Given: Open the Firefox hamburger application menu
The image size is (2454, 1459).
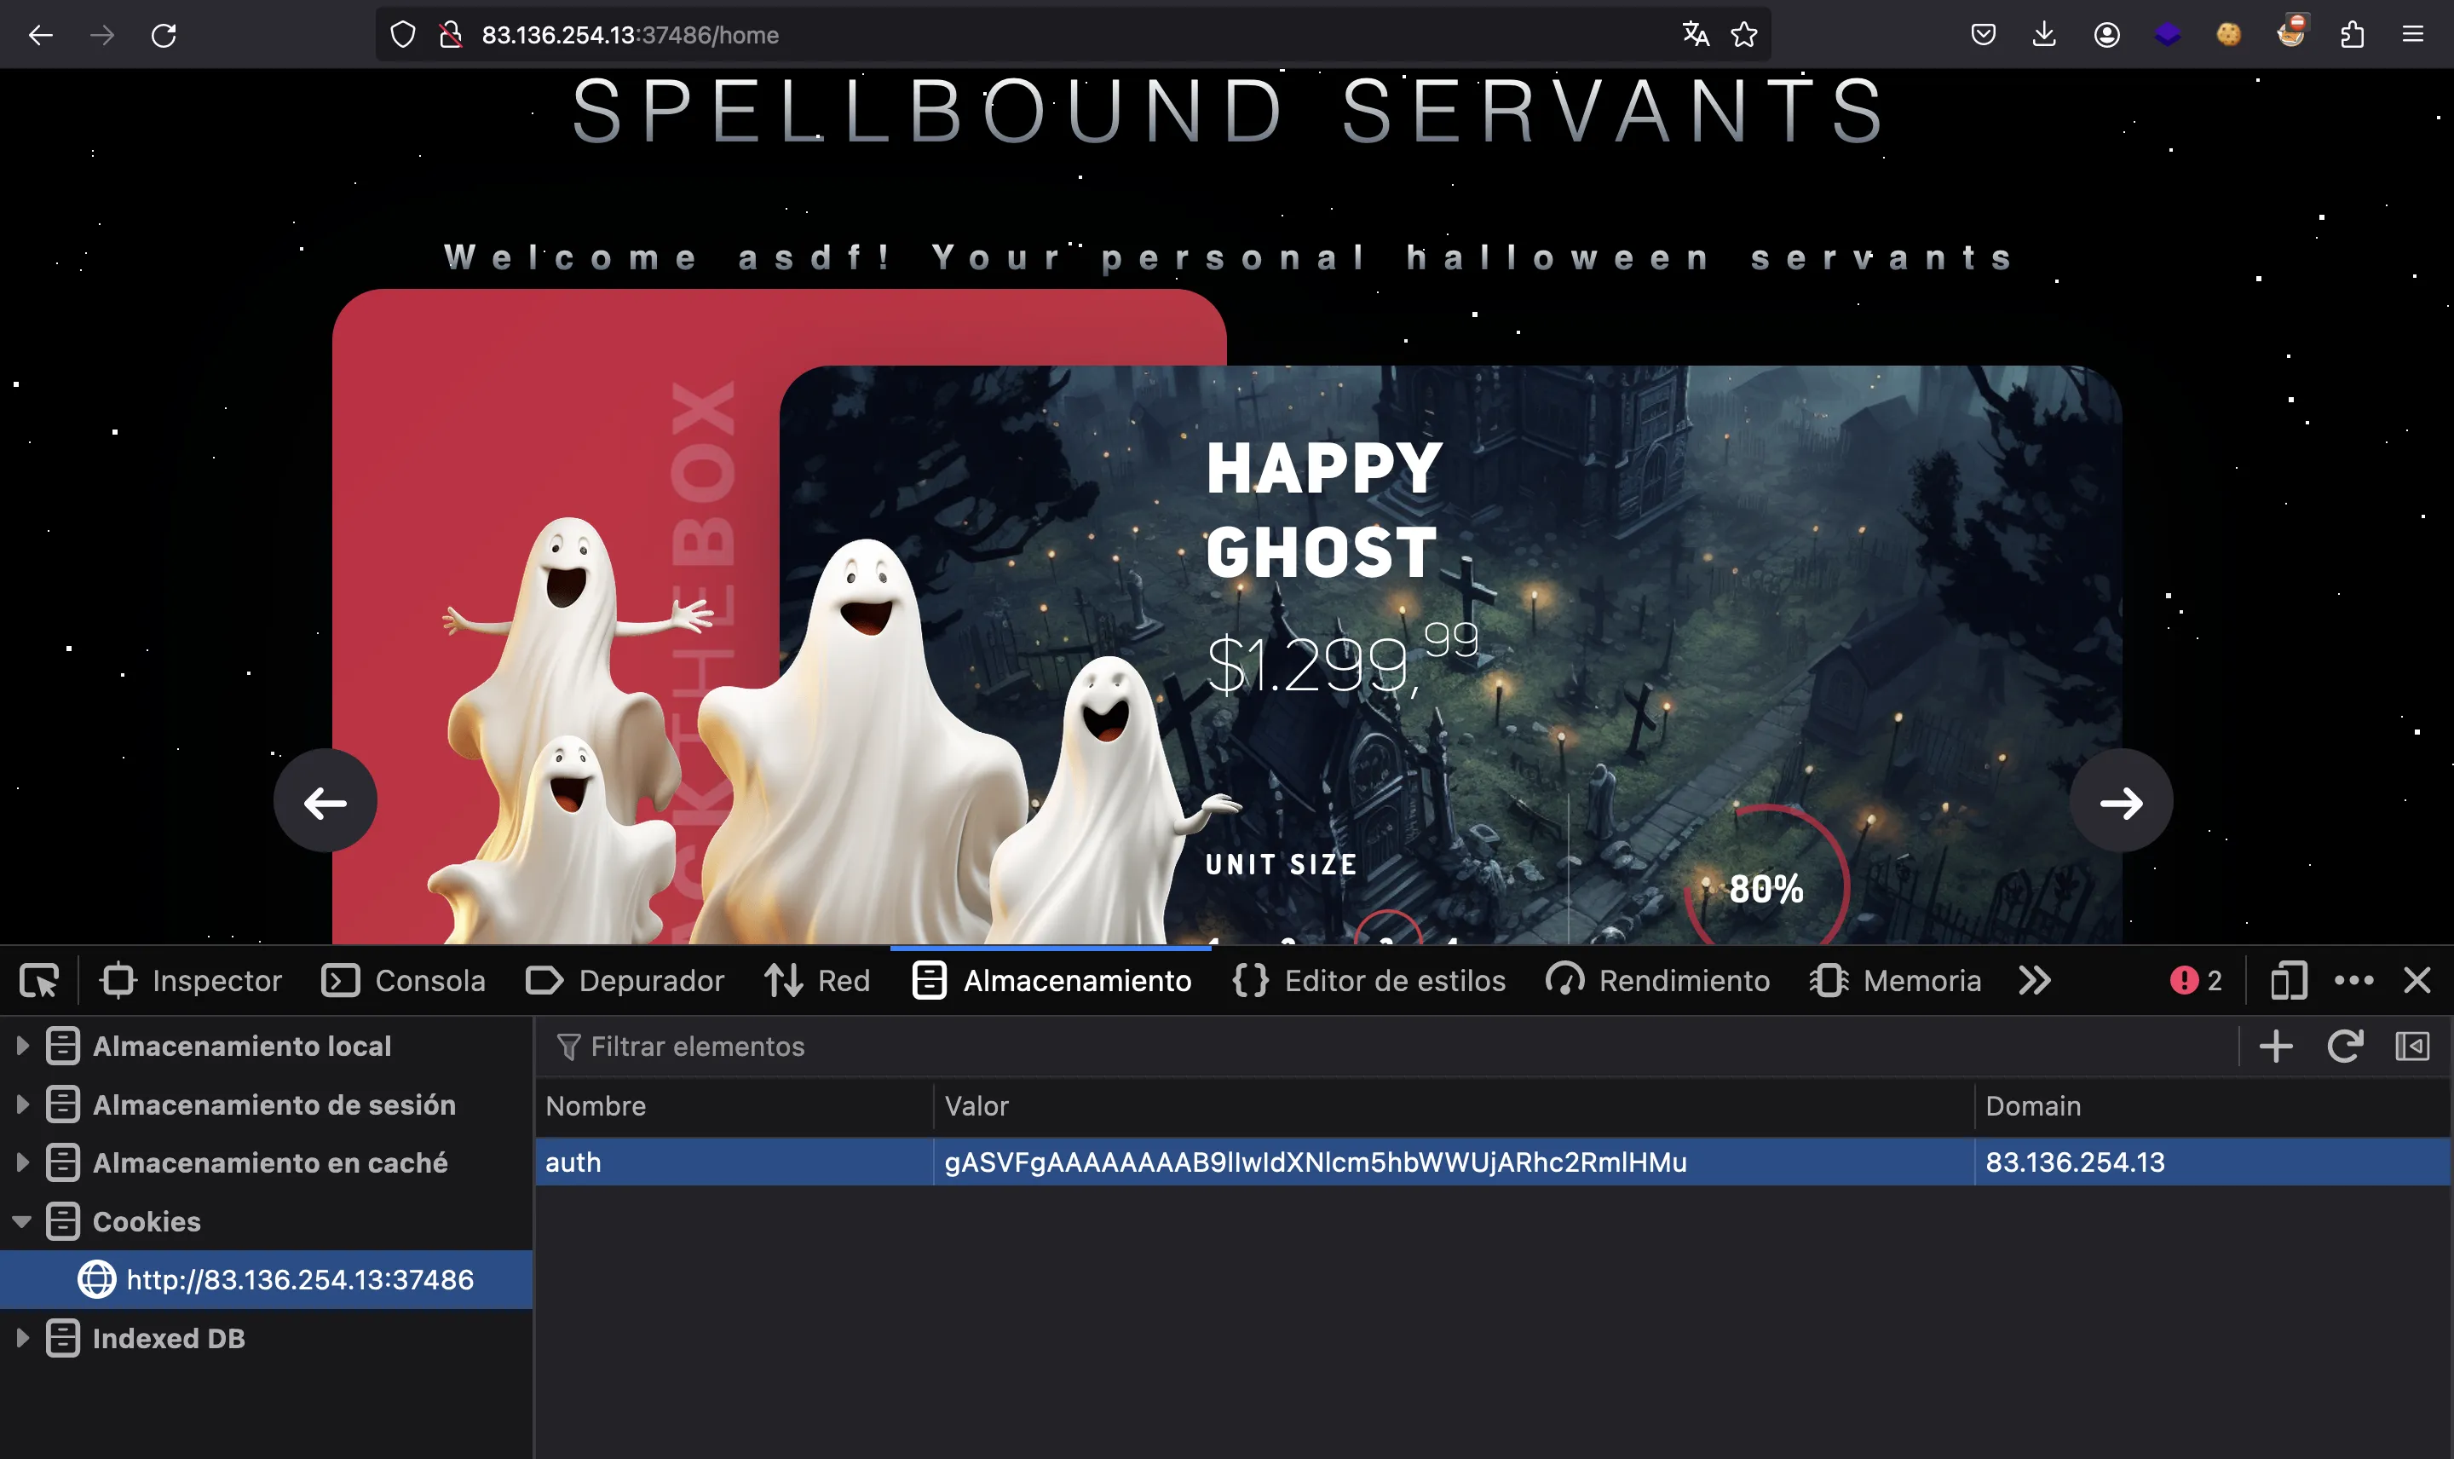Looking at the screenshot, I should click(x=2413, y=34).
